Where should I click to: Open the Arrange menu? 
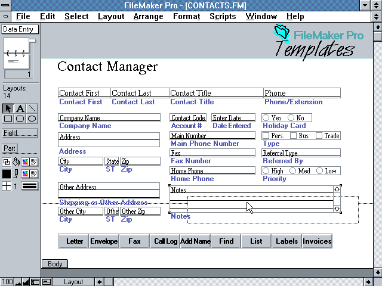(x=148, y=16)
